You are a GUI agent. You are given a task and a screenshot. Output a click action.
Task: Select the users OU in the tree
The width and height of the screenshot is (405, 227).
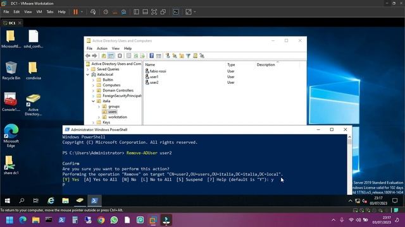113,112
